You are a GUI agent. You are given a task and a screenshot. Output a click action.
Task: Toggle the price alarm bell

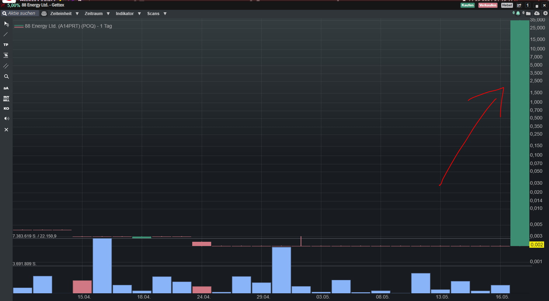518,13
